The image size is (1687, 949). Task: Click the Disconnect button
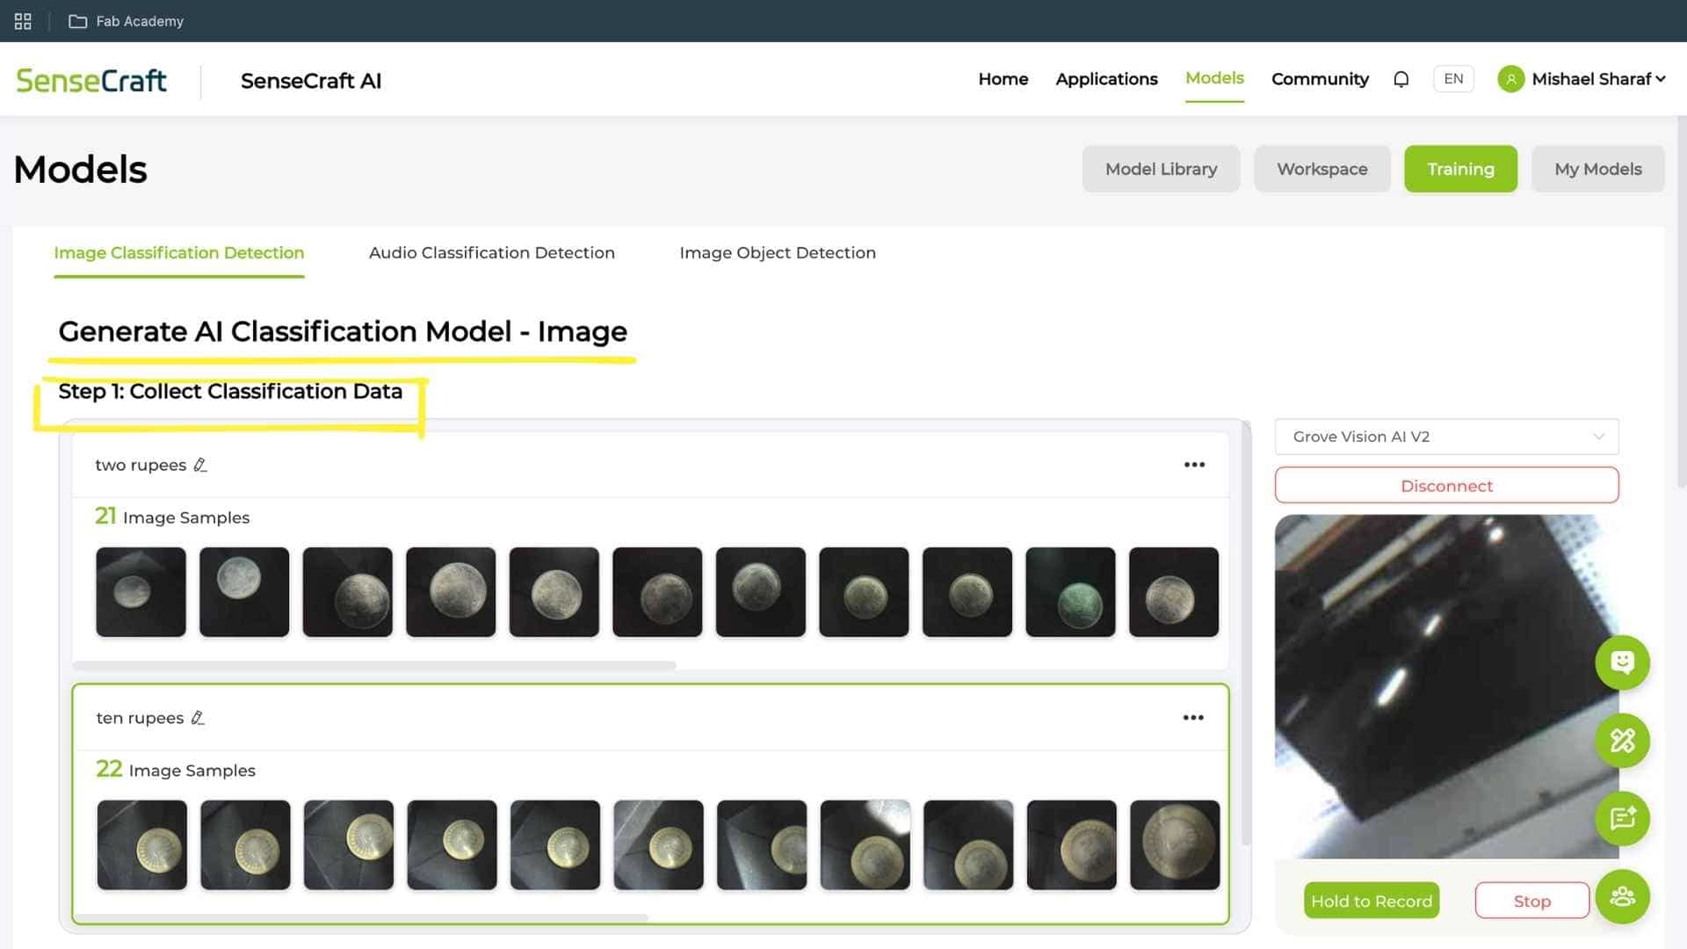tap(1446, 486)
